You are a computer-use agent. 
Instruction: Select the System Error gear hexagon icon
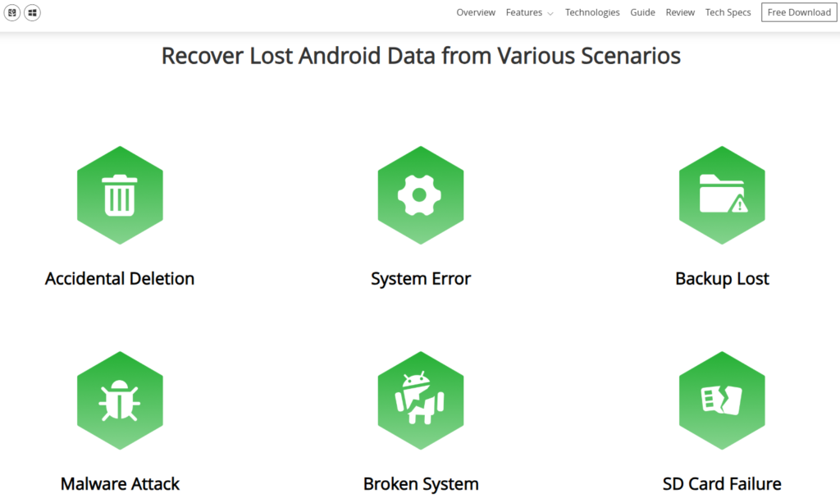[x=421, y=195]
